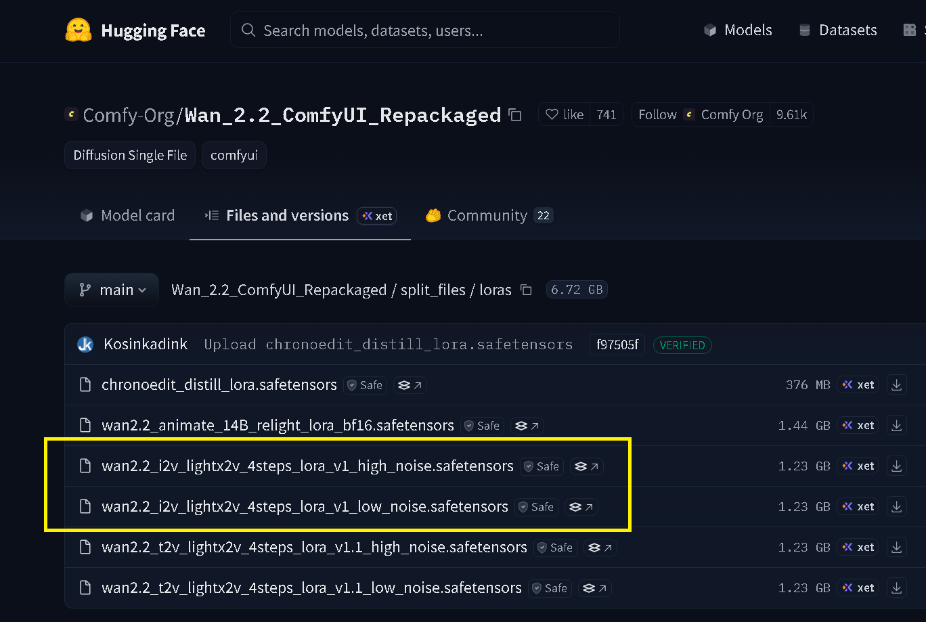Screen dimensions: 926x622
Task: Click the 6.72 GB folder size label
Action: tap(577, 290)
